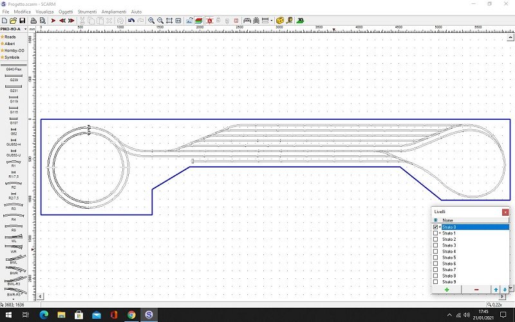Click red minus to remove layer

click(476, 290)
